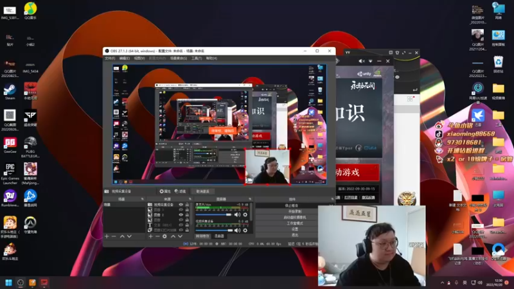514x289 pixels.
Task: Open the 编辑(E) menu in OBS
Action: 125,58
